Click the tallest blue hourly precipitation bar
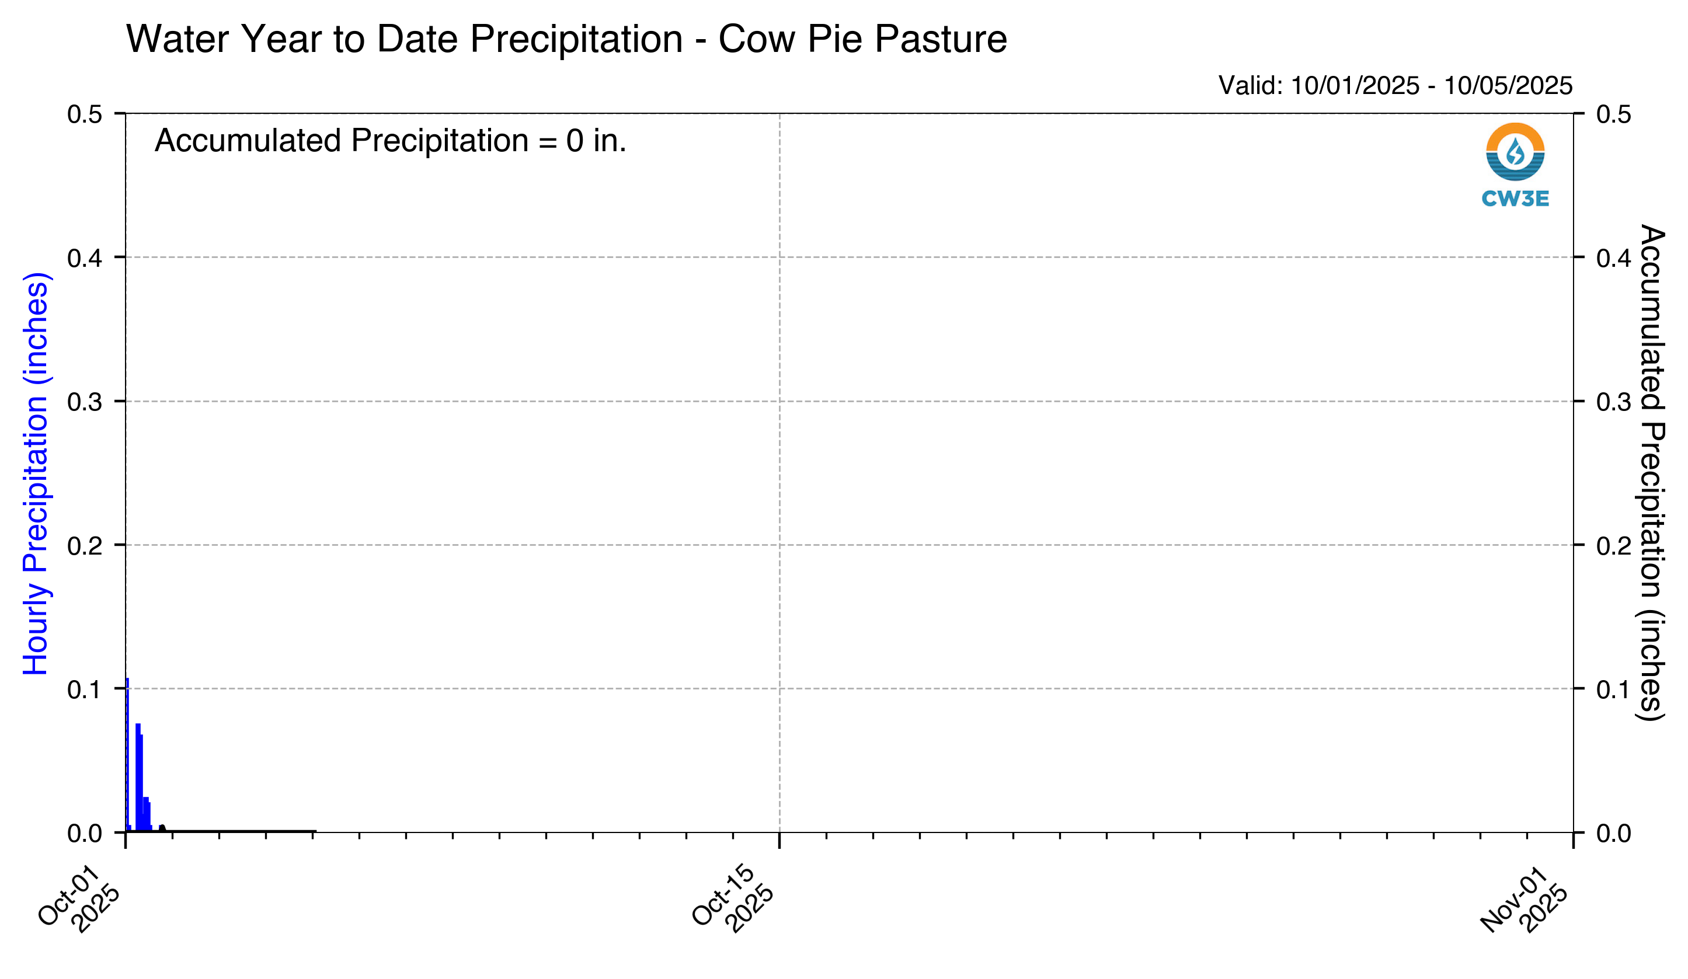Image resolution: width=1688 pixels, height=979 pixels. pos(127,753)
